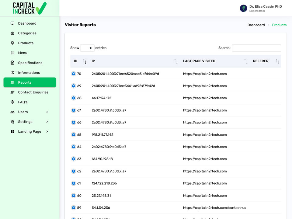Click the Landing Page grid icon

click(12, 132)
